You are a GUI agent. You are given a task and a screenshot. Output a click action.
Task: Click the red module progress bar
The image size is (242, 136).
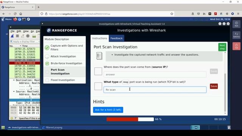(x=130, y=119)
